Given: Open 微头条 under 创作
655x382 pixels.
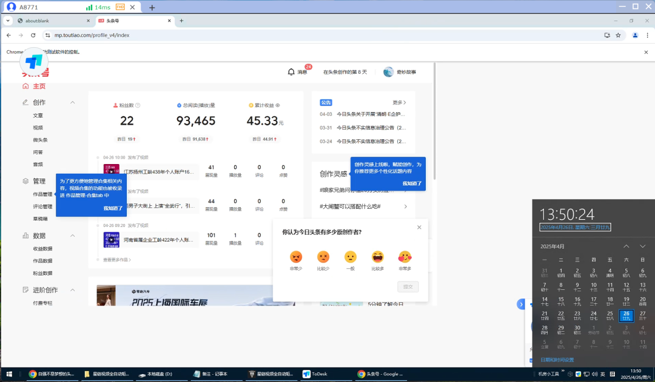Looking at the screenshot, I should tap(40, 140).
